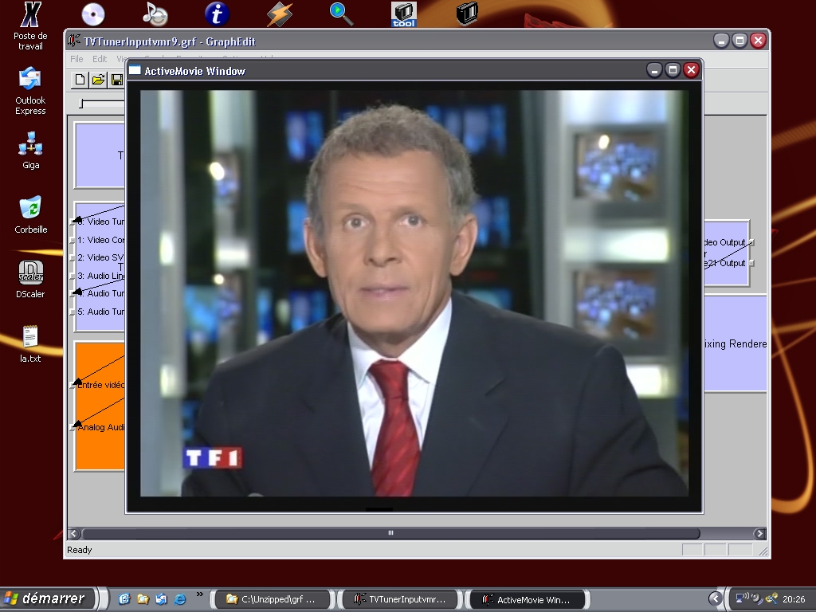
Task: Expand the quick launch chevron »
Action: [x=200, y=594]
